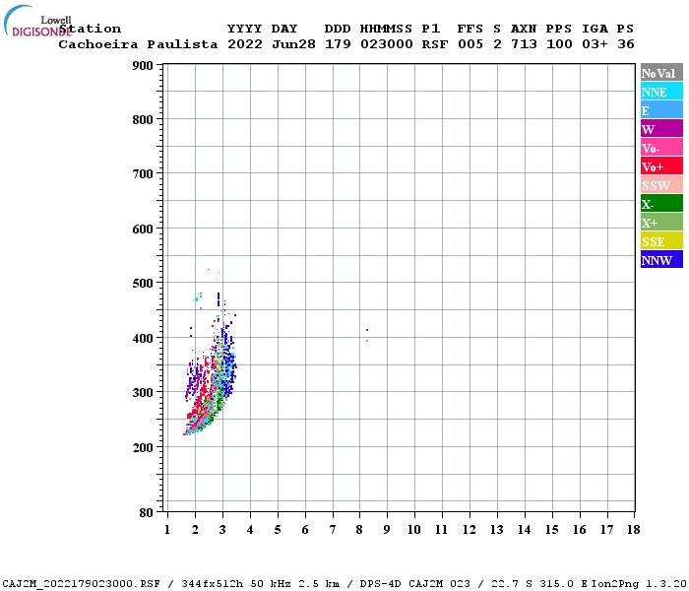Click the 300 height axis label
This screenshot has height=591, width=689.
(x=143, y=393)
